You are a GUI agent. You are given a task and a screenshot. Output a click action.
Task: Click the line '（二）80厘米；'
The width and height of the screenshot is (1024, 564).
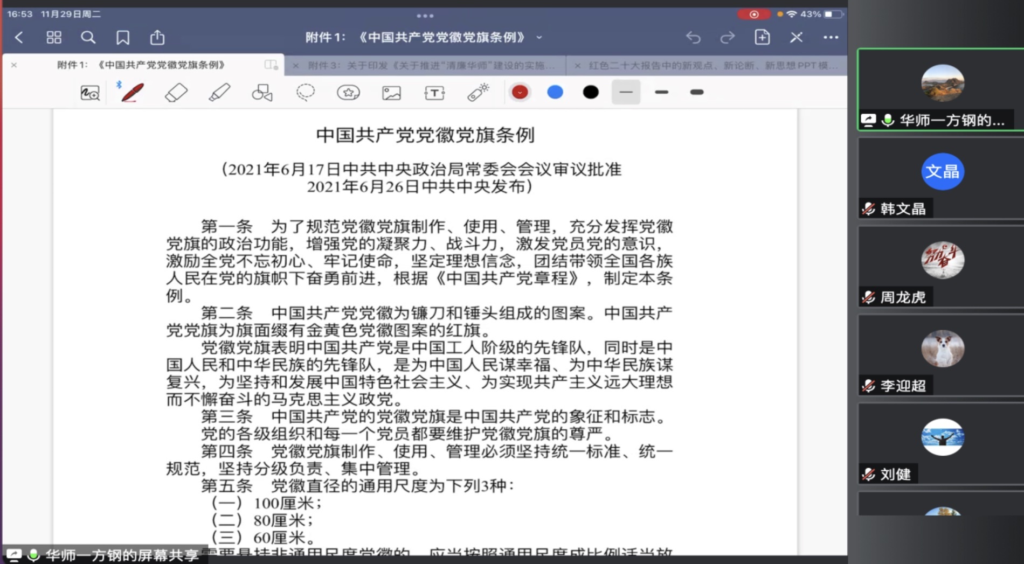coord(262,520)
